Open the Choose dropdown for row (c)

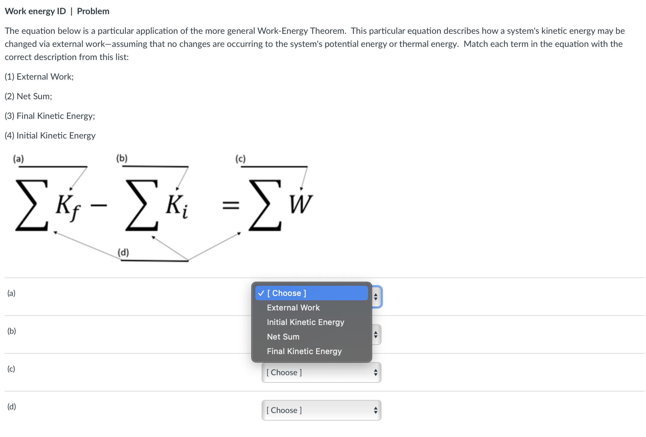(x=321, y=372)
